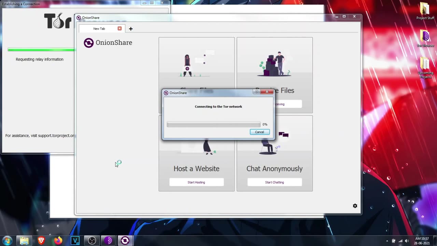Click network signal icon in tray
The image size is (437, 246).
[x=400, y=241]
